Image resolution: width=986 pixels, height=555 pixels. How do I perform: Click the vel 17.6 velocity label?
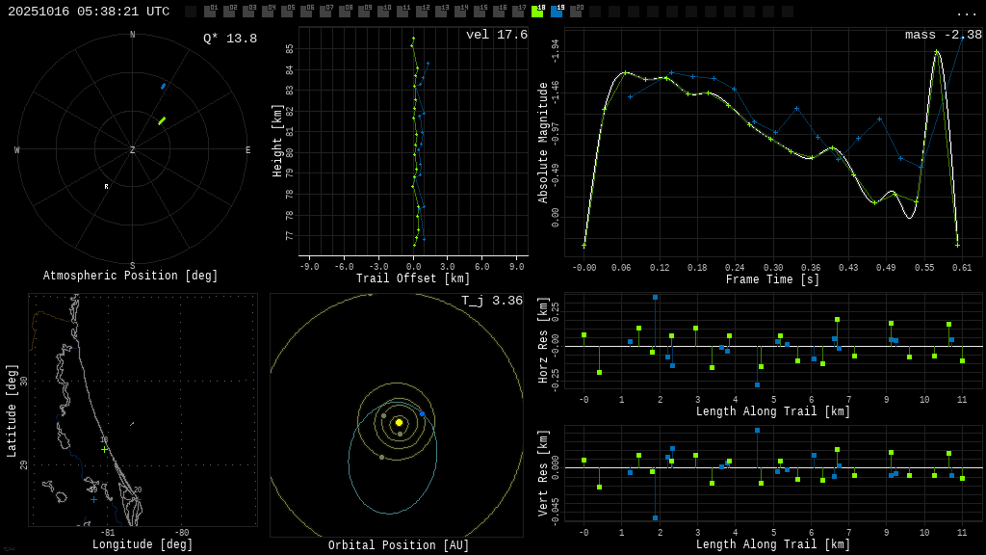pos(496,35)
